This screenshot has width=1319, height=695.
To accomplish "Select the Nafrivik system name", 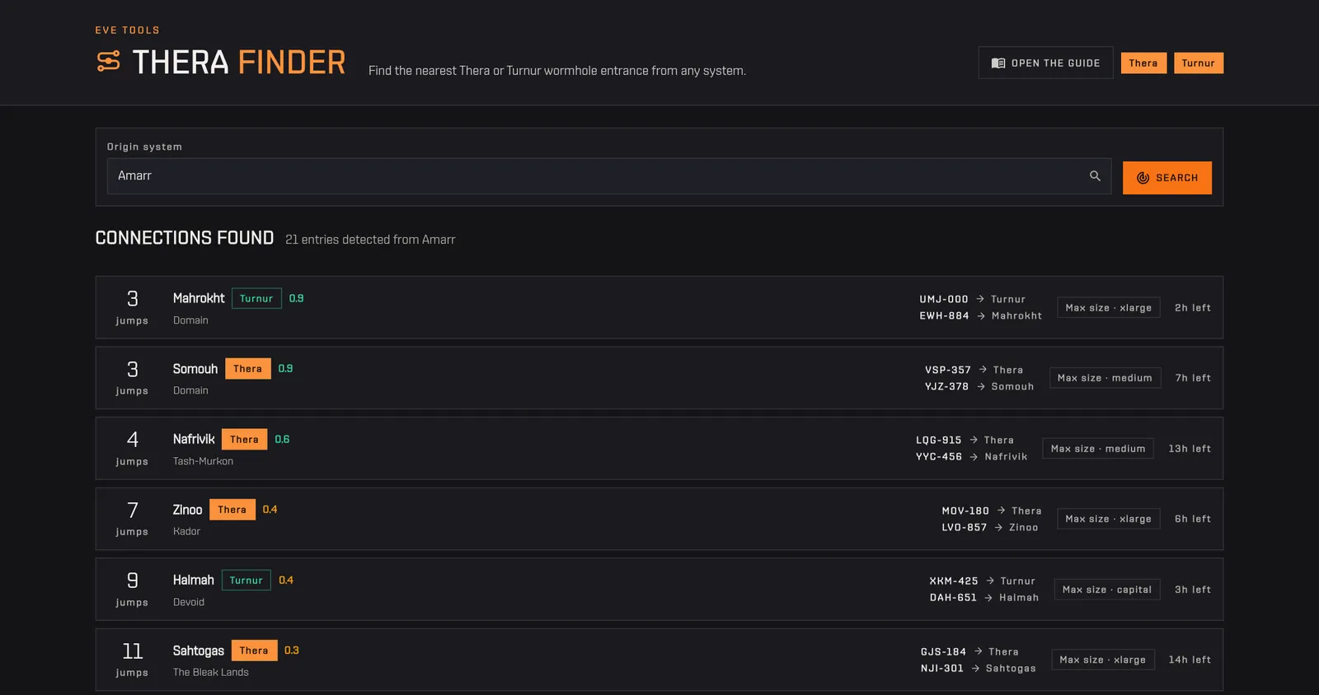I will click(194, 439).
